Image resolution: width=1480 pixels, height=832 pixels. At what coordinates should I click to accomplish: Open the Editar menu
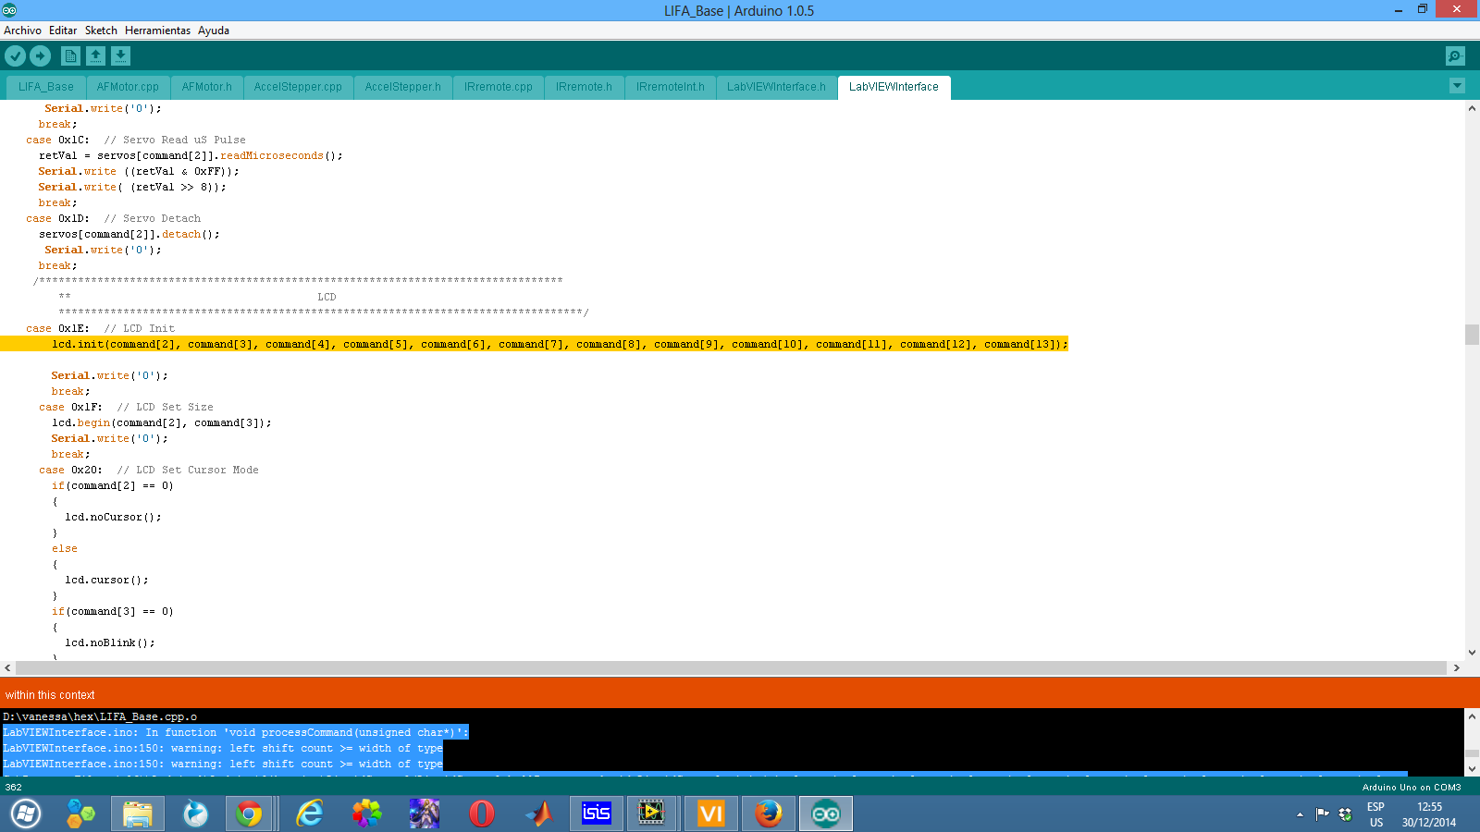(x=63, y=31)
